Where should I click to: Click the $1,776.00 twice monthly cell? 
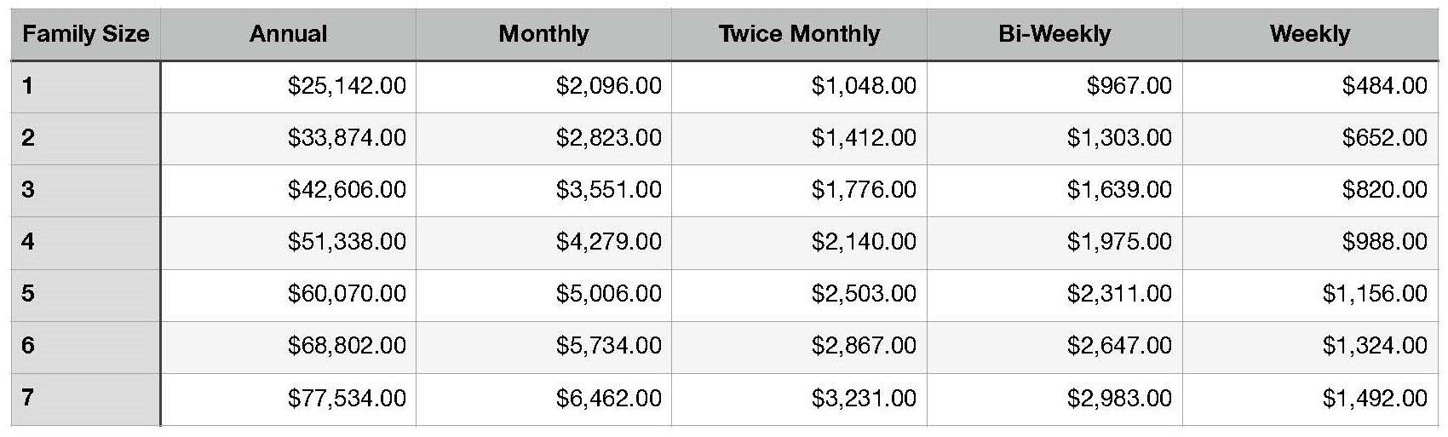pos(799,190)
